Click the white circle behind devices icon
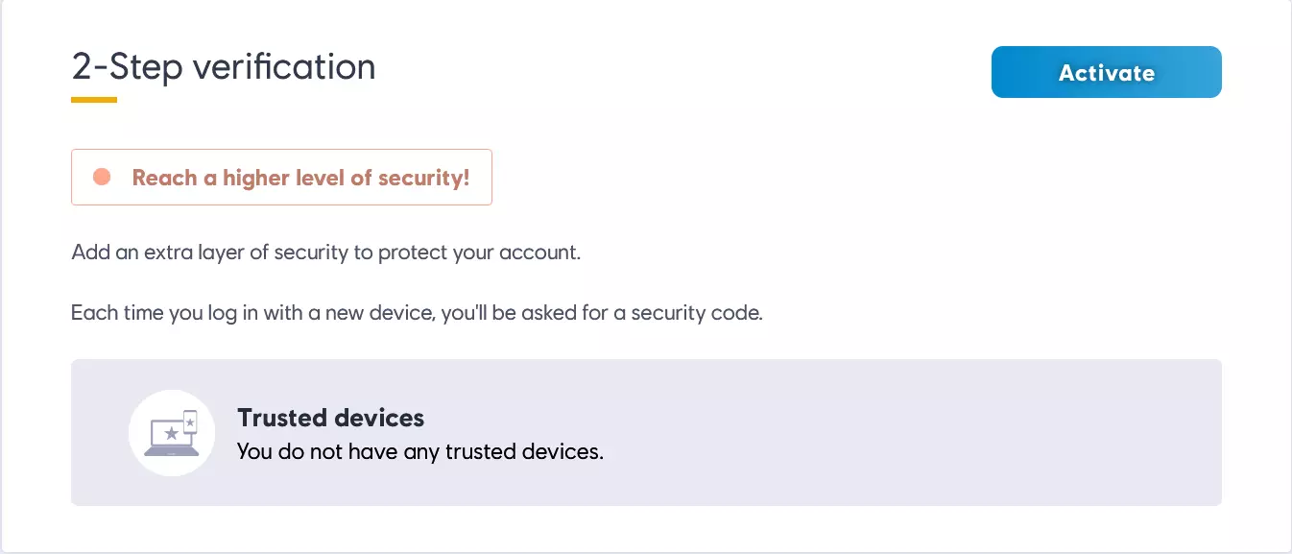The width and height of the screenshot is (1292, 554). 152,459
